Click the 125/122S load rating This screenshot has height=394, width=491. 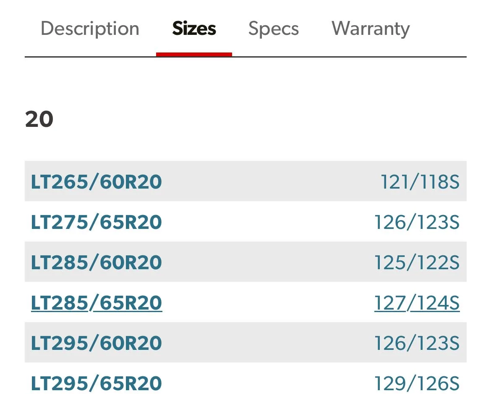pyautogui.click(x=417, y=263)
